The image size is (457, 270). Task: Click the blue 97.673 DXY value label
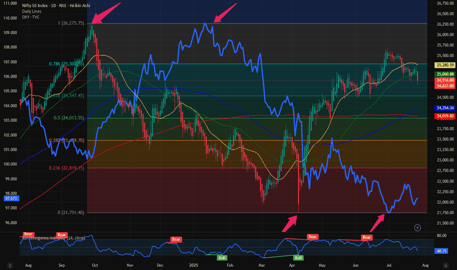click(x=11, y=198)
